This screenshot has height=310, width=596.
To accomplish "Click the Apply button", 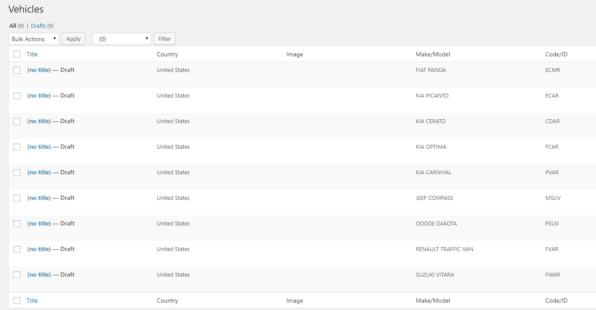I will (74, 39).
